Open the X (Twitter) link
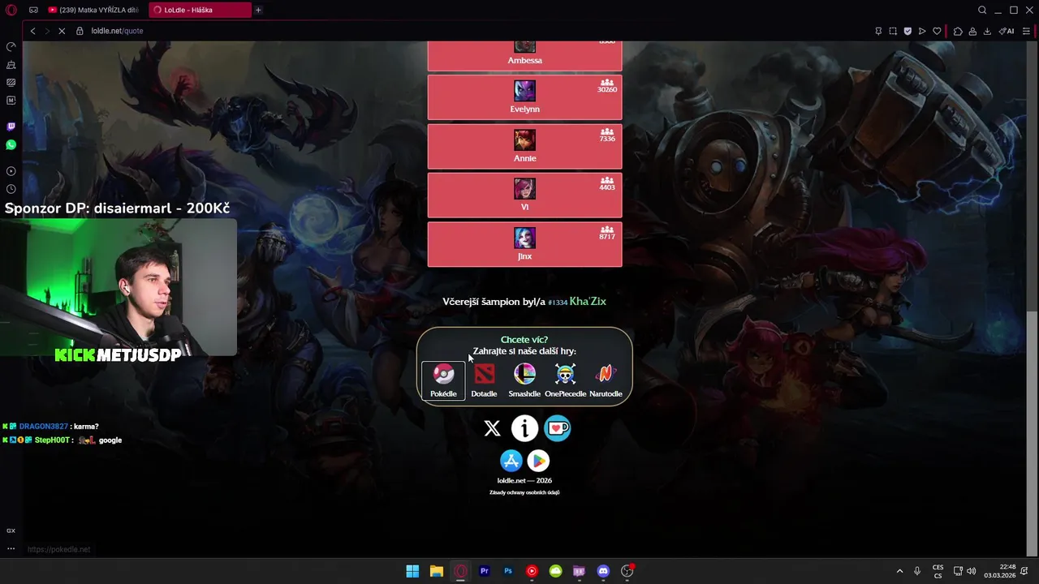Screen dimensions: 1039x584 coord(492,428)
